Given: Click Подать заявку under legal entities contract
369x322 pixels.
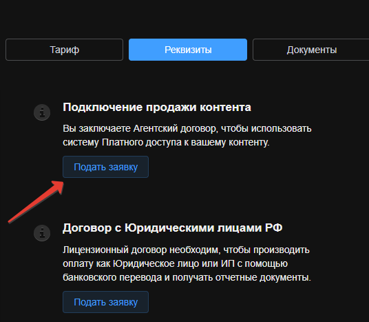Looking at the screenshot, I should click(105, 302).
